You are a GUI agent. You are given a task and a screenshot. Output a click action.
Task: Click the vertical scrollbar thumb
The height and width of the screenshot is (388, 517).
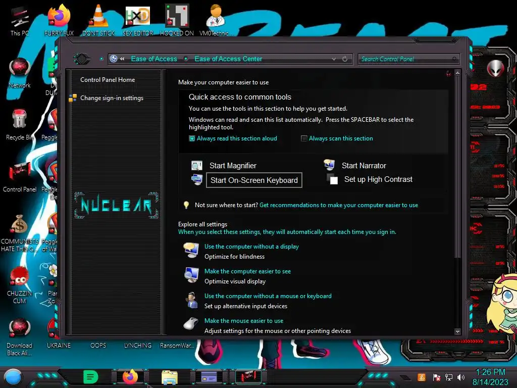457,167
